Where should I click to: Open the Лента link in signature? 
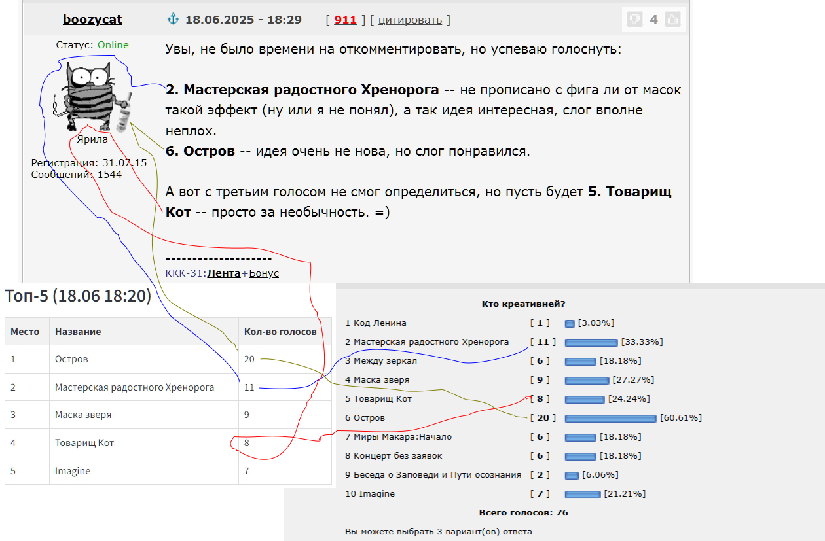click(x=224, y=273)
